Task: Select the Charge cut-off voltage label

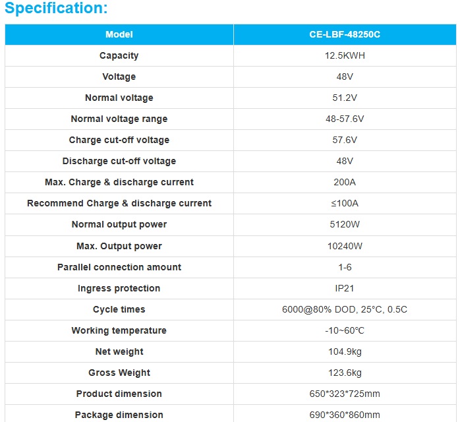Action: coord(119,140)
